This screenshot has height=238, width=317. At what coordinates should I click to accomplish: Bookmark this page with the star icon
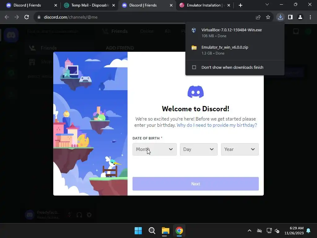268,17
